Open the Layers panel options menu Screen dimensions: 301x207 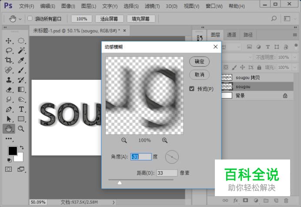(x=295, y=35)
